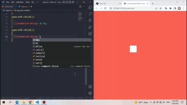Image resolution: width=187 pixels, height=105 pixels.
Task: Open the Chrome three-dot menu
Action: pyautogui.click(x=184, y=8)
